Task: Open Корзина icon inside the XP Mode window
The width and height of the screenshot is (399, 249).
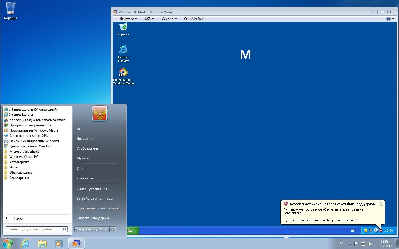Action: [123, 30]
